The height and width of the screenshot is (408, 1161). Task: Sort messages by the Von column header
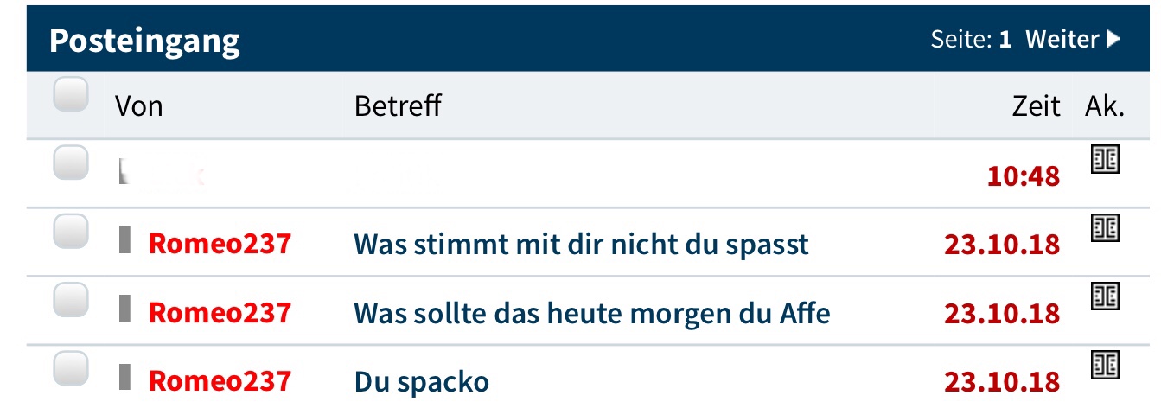pos(138,106)
